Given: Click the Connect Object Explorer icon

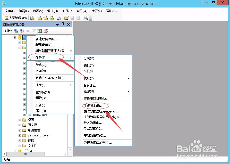Looking at the screenshot, I should [16, 31].
